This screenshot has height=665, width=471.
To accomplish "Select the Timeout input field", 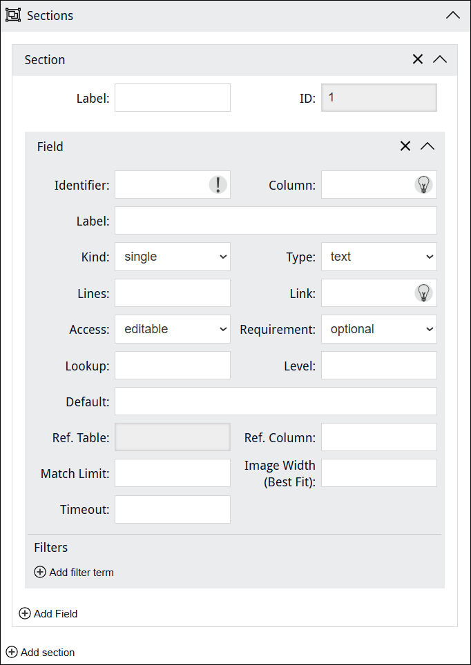I will [172, 509].
